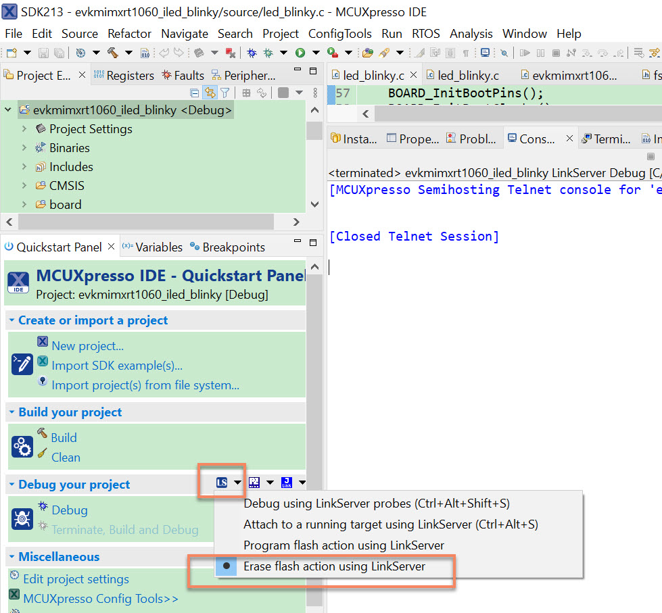Click the LinkServer LS debug icon

click(222, 482)
